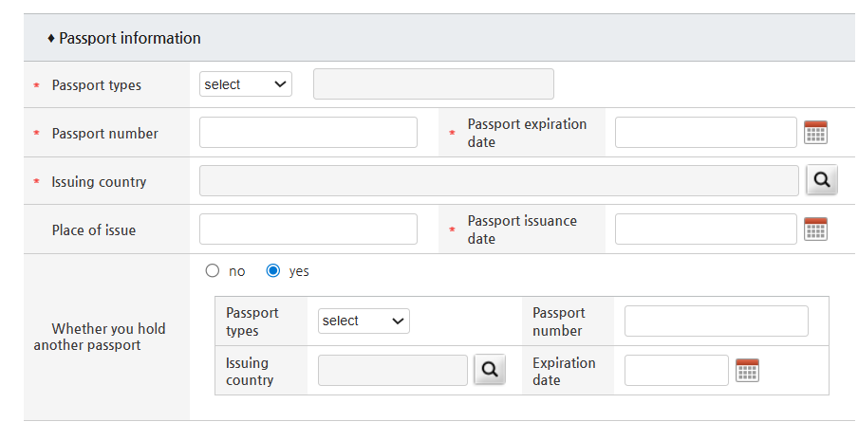Click the main Issuing country field
Image resolution: width=858 pixels, height=422 pixels.
pyautogui.click(x=499, y=180)
